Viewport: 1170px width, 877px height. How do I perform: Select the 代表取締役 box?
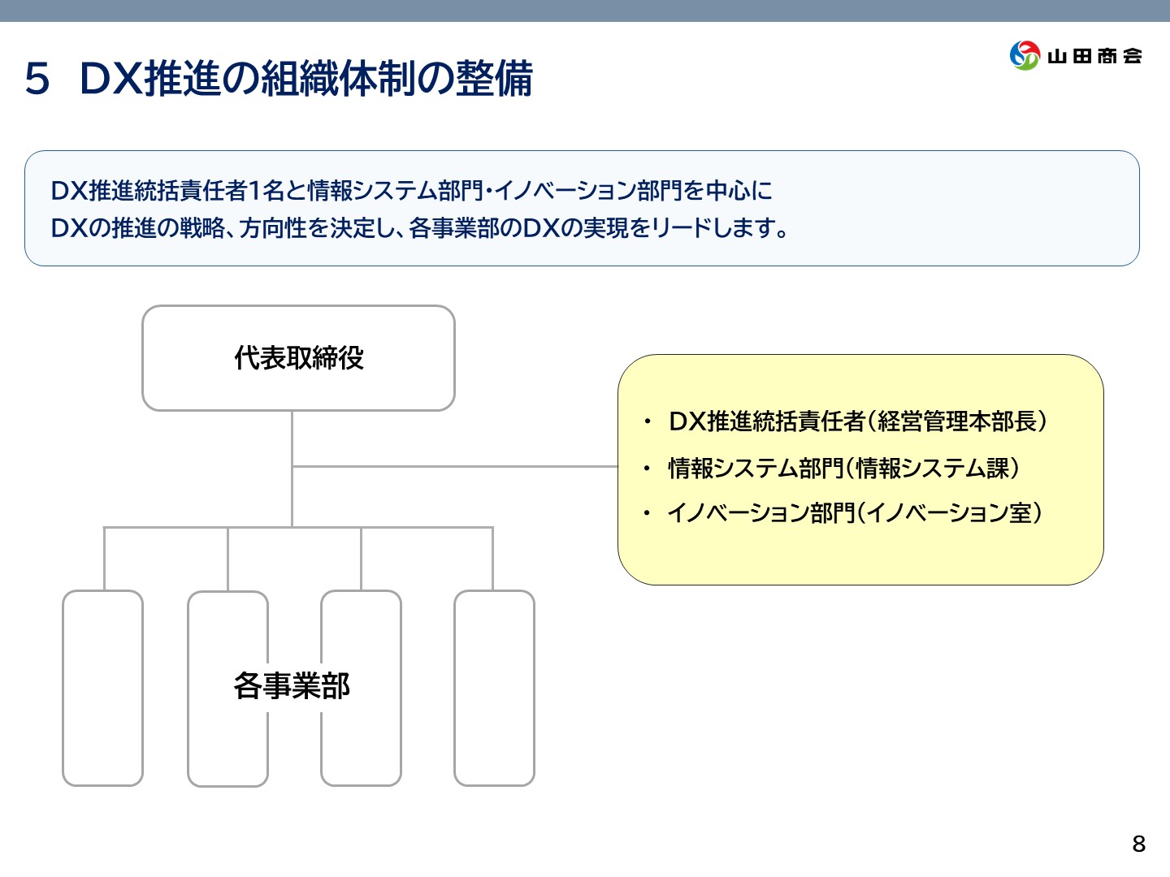pyautogui.click(x=298, y=358)
